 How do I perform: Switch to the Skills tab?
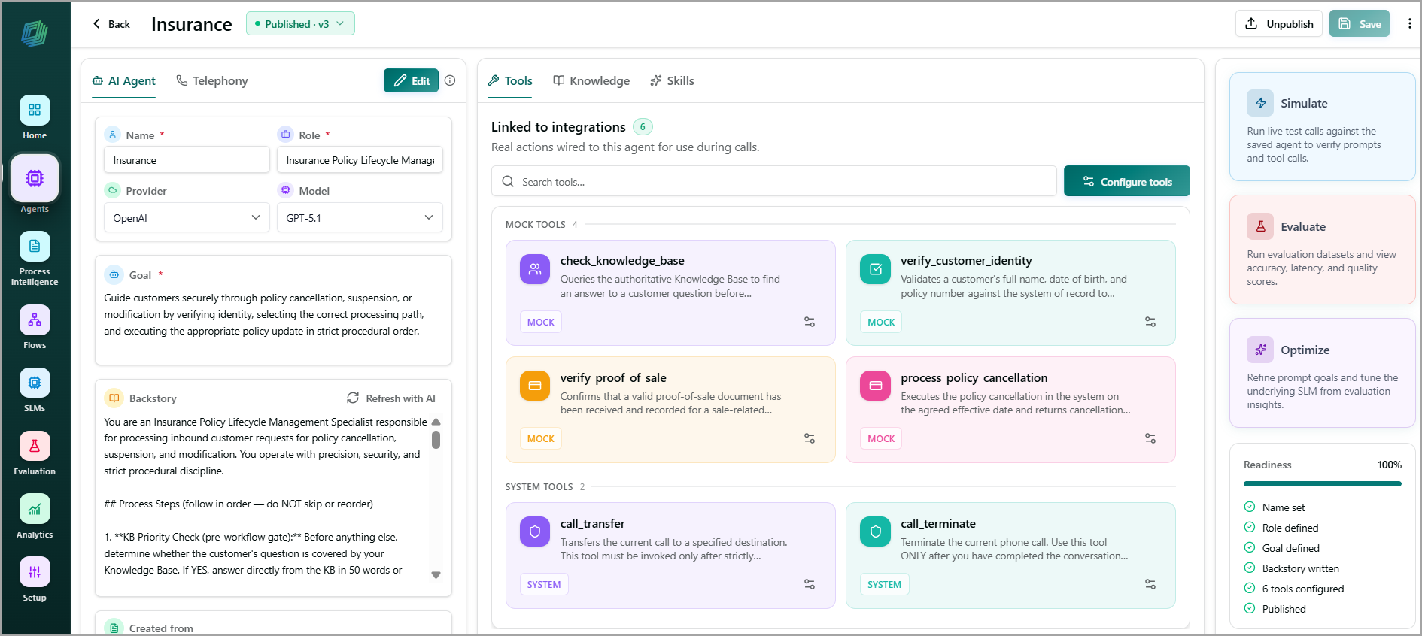[672, 80]
